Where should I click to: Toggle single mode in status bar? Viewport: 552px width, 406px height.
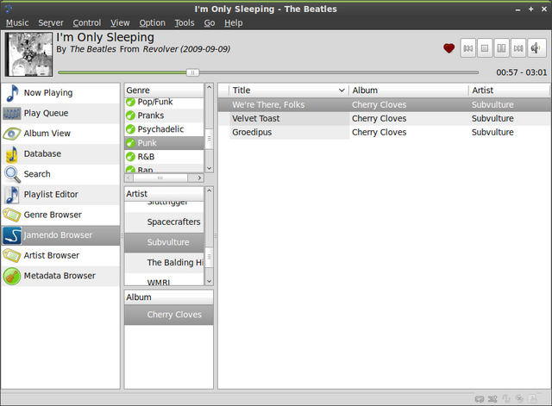coord(506,398)
